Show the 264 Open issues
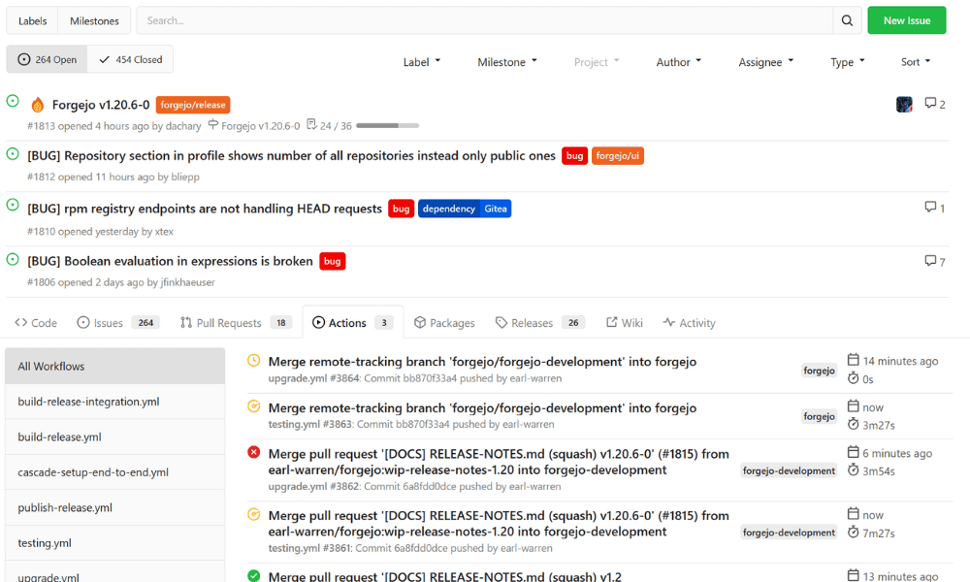This screenshot has width=970, height=582. click(x=47, y=59)
